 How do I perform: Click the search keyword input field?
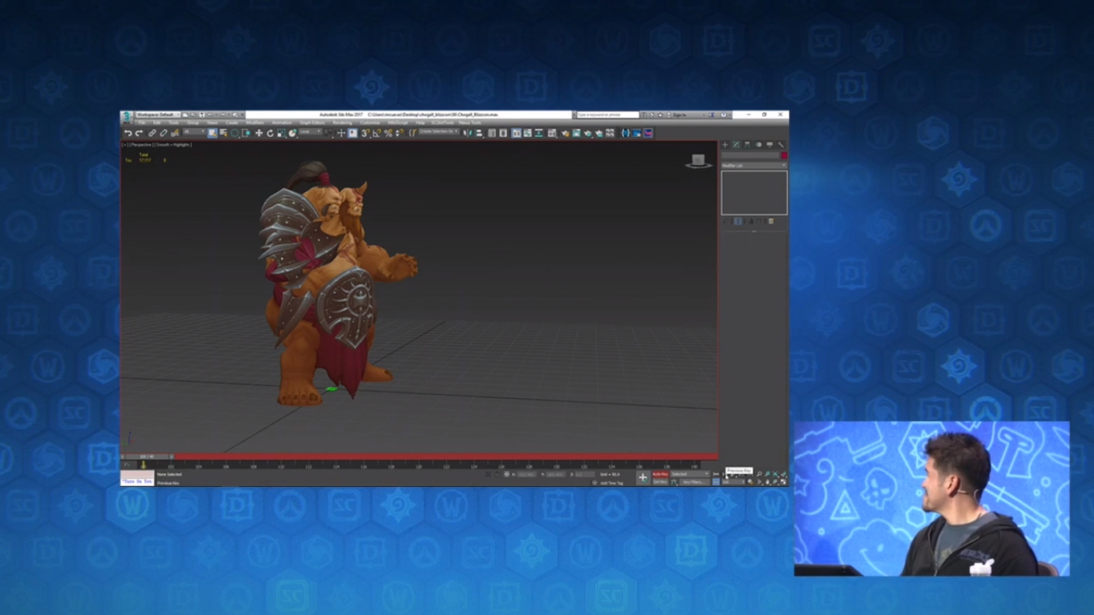click(608, 115)
